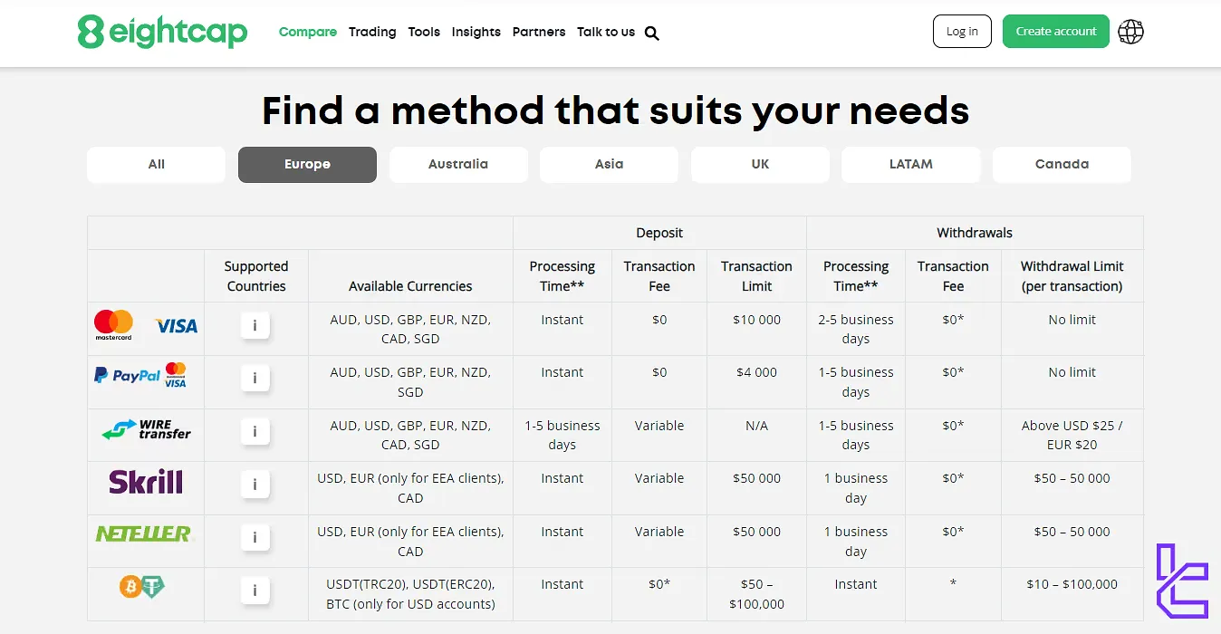Viewport: 1221px width, 634px height.
Task: Select the All region tab
Action: (x=157, y=165)
